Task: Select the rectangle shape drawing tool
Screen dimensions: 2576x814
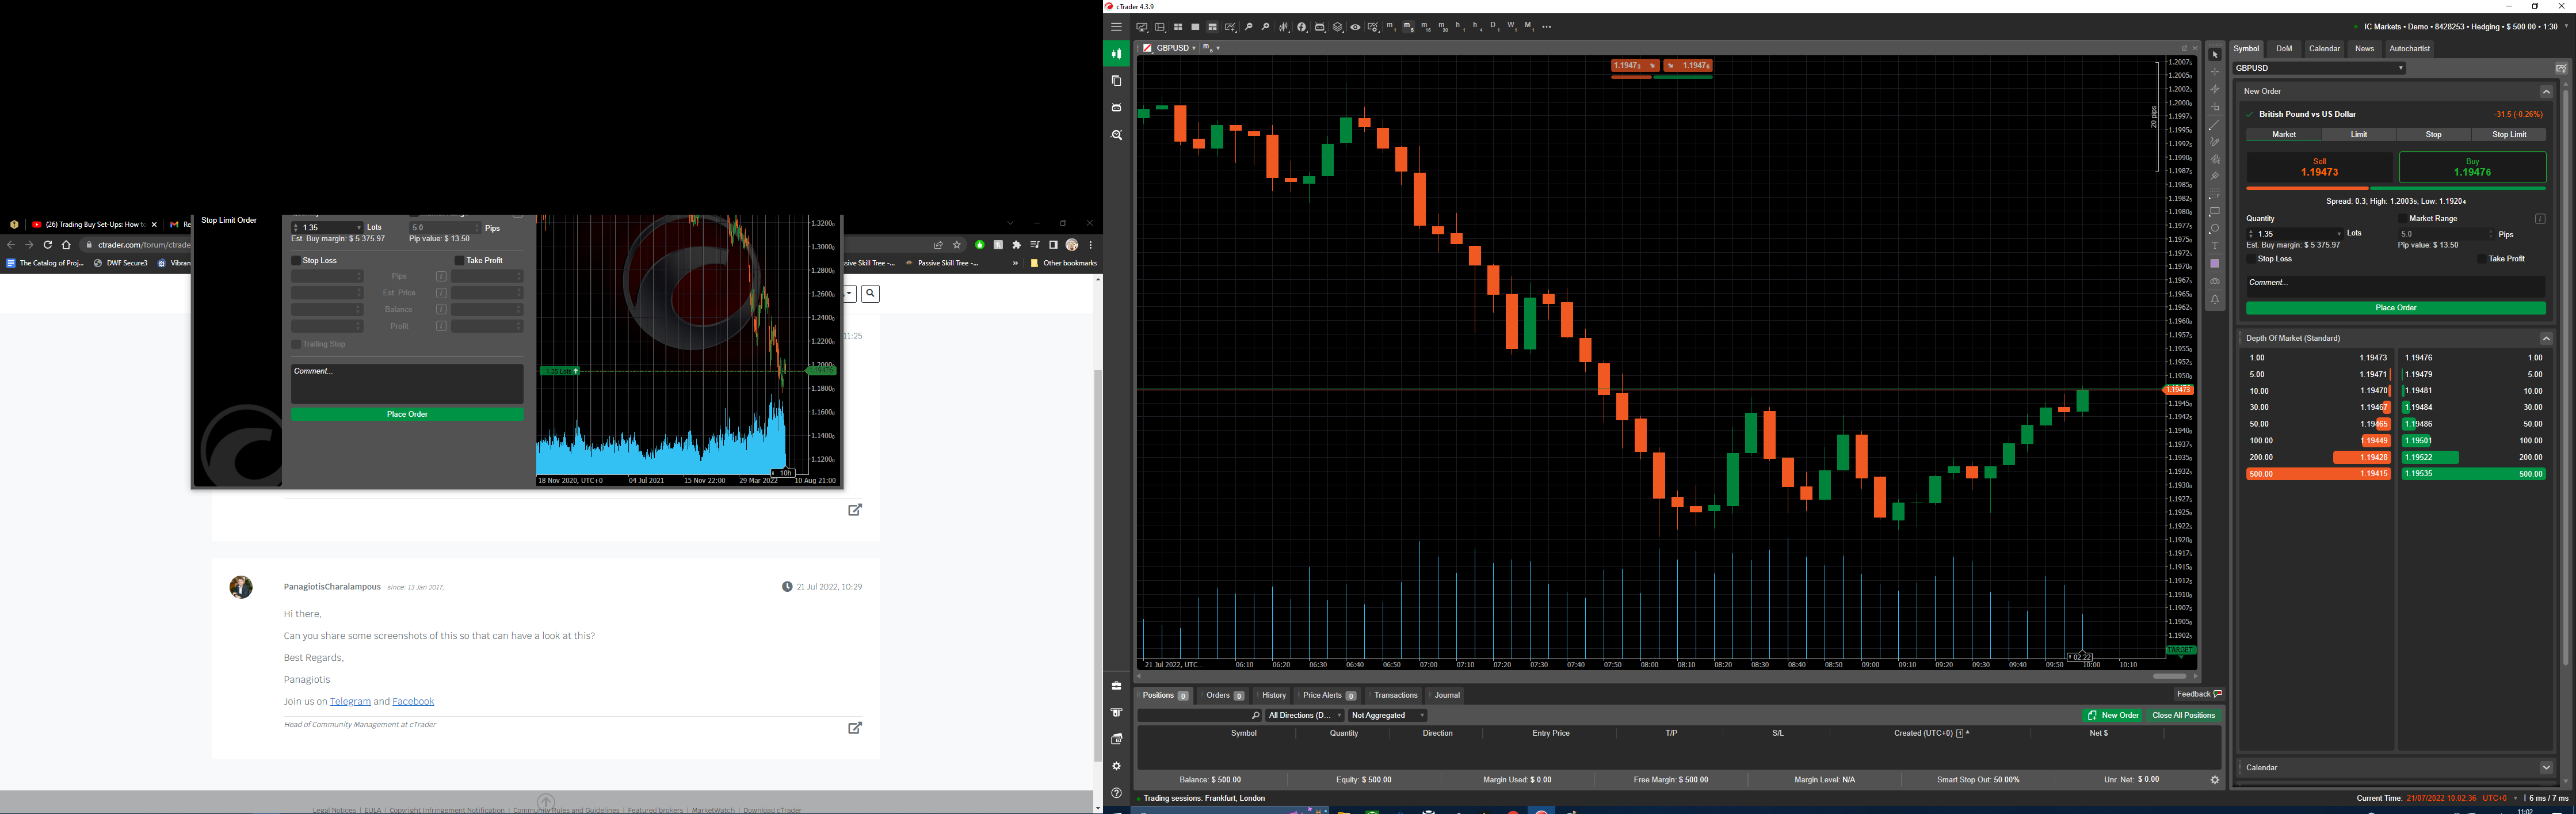Action: click(2215, 210)
